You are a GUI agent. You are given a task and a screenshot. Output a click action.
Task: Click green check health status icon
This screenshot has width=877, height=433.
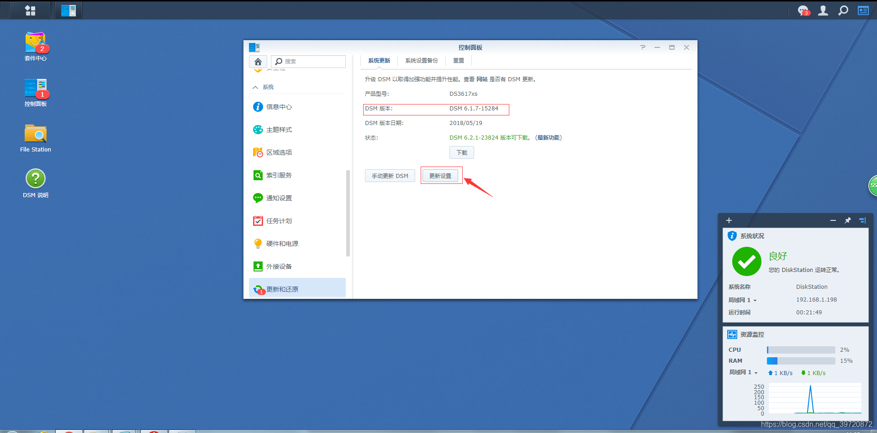747,261
